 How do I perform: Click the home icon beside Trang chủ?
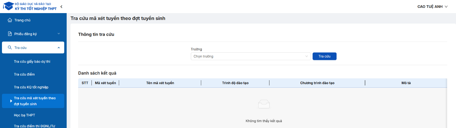[x=10, y=20]
